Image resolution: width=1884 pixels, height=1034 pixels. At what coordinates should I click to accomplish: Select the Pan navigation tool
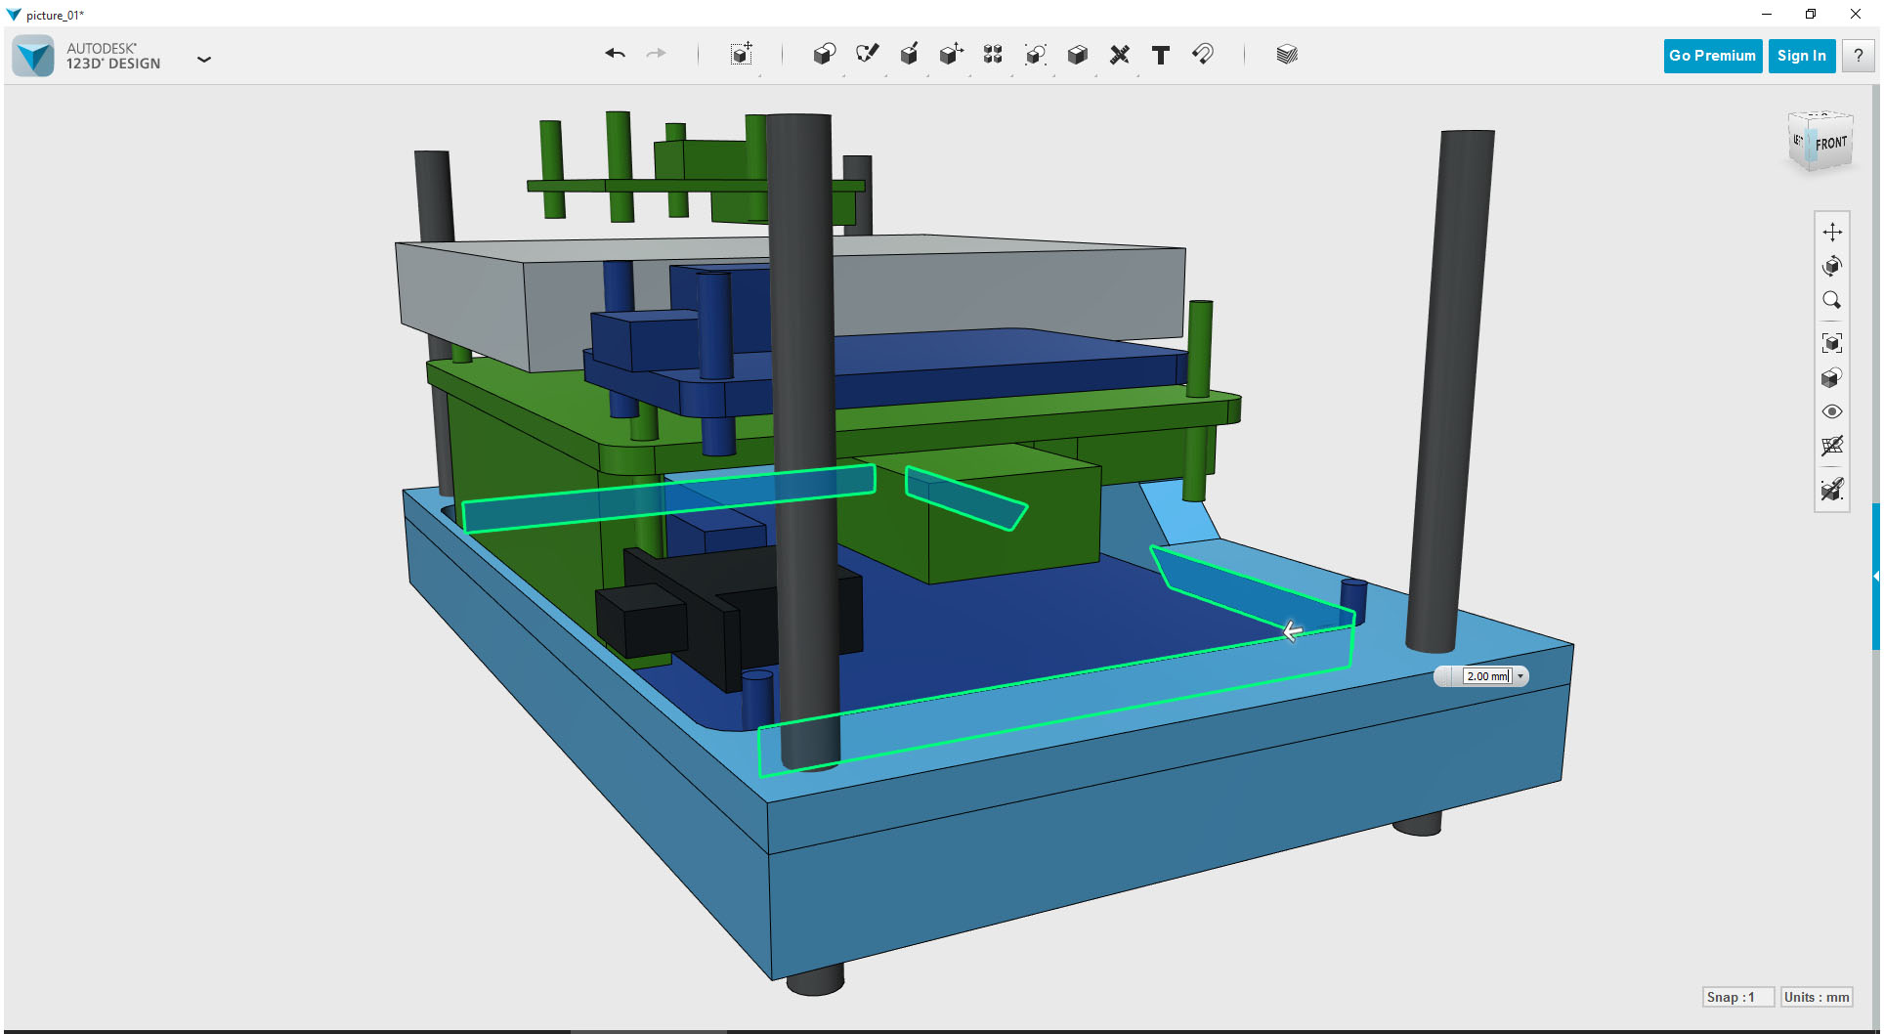pos(1832,232)
